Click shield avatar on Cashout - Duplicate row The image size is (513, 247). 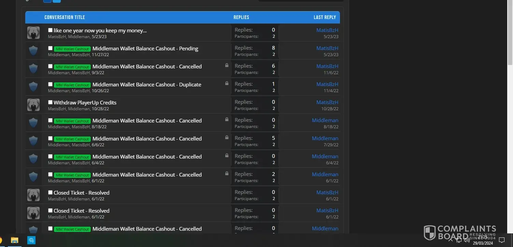(x=33, y=87)
